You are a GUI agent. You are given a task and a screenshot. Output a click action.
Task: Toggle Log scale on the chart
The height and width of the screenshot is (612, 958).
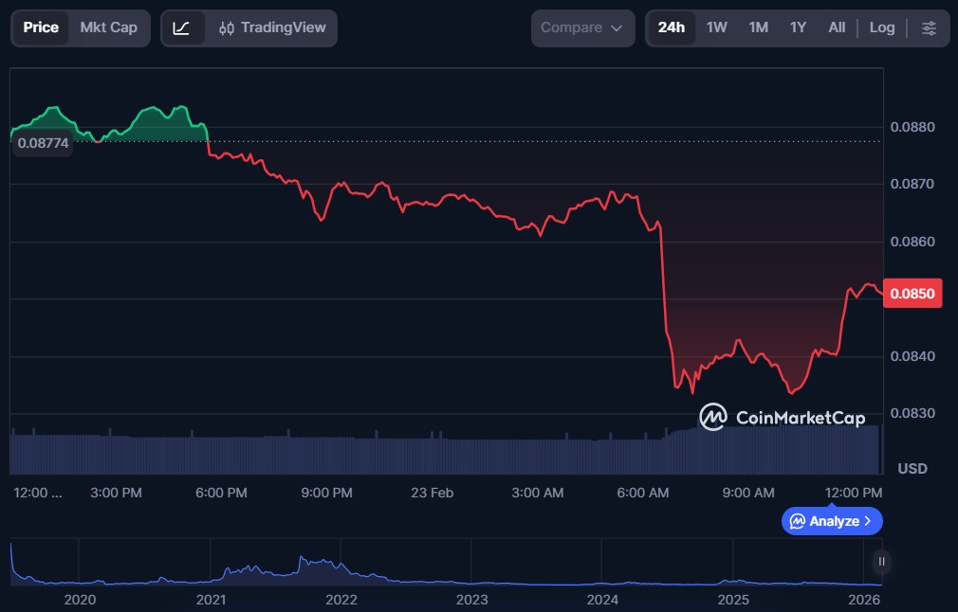[881, 27]
